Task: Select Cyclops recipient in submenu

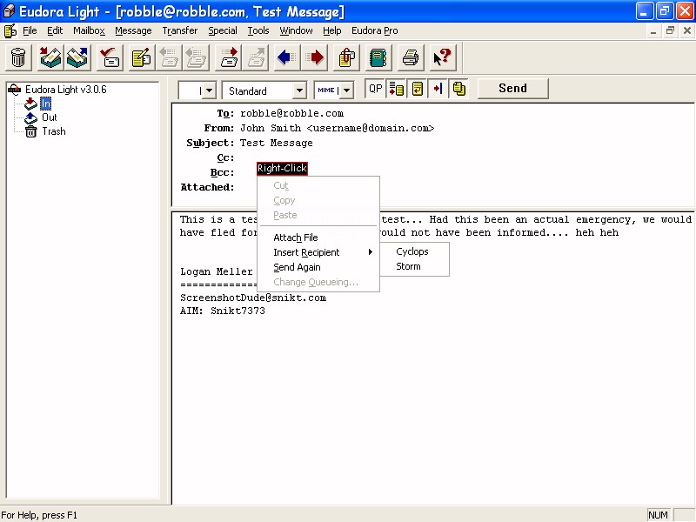Action: (x=415, y=251)
